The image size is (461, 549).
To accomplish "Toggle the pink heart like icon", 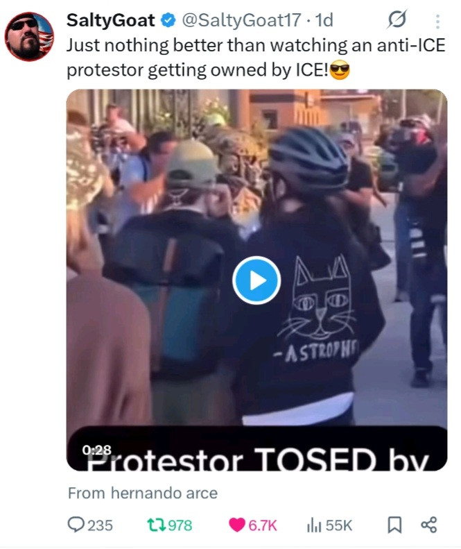I will [237, 525].
